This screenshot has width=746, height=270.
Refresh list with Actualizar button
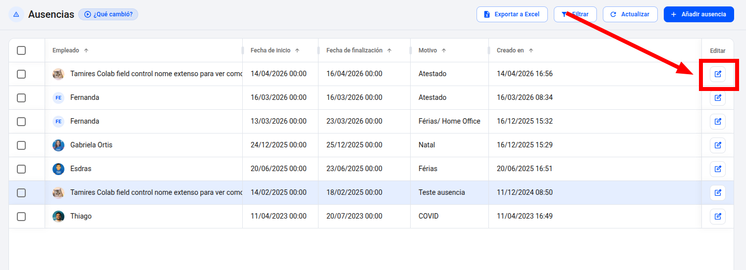630,14
